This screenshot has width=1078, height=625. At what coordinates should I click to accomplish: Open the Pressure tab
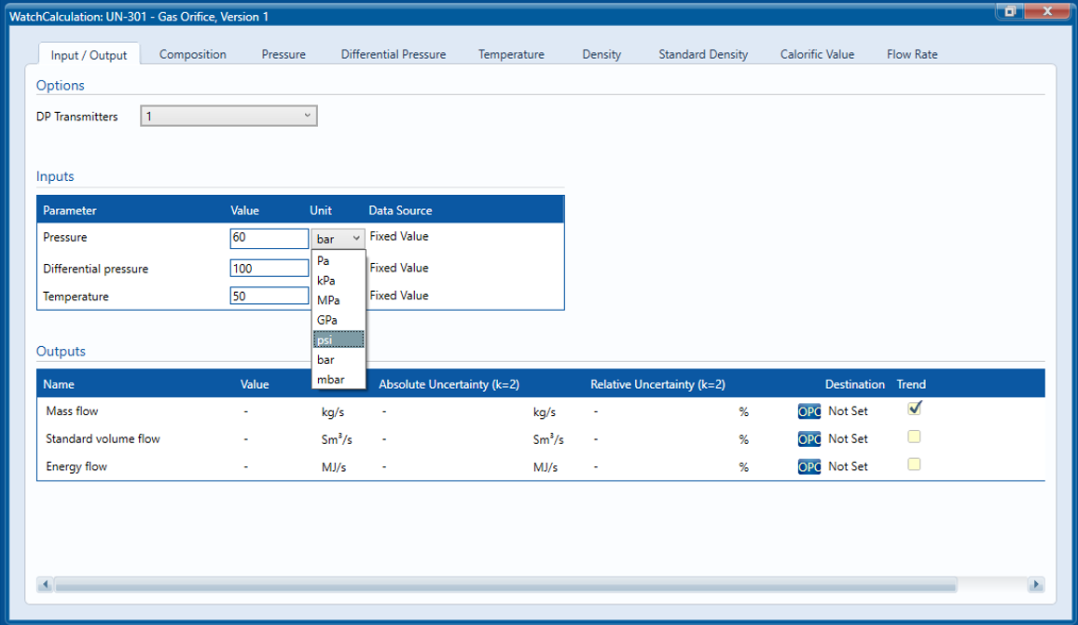tap(283, 54)
